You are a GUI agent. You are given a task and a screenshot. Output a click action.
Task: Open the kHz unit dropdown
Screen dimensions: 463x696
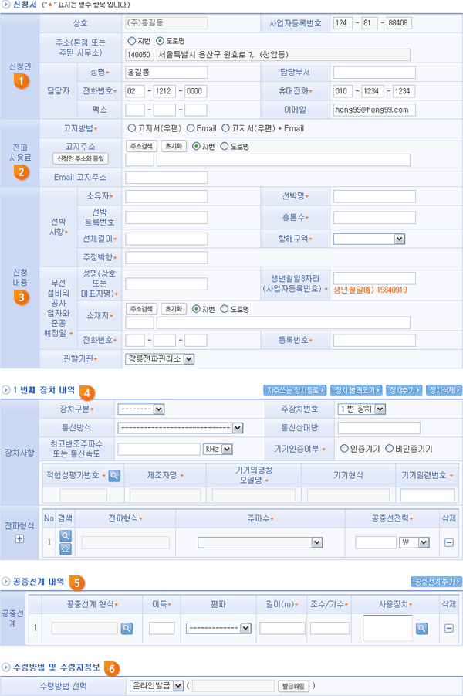pos(218,450)
